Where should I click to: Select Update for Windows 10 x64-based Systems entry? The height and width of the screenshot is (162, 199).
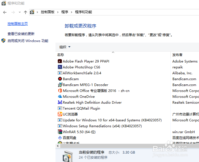(112, 120)
